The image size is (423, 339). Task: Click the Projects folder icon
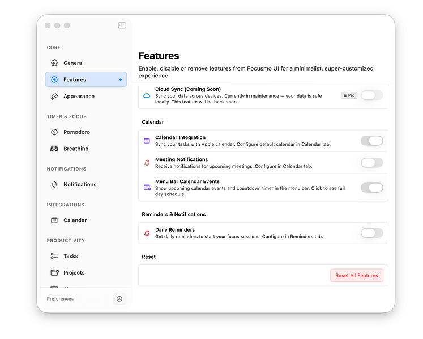tap(54, 272)
